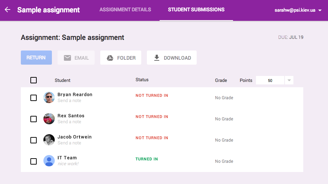Select the IT Team checkbox

click(34, 161)
